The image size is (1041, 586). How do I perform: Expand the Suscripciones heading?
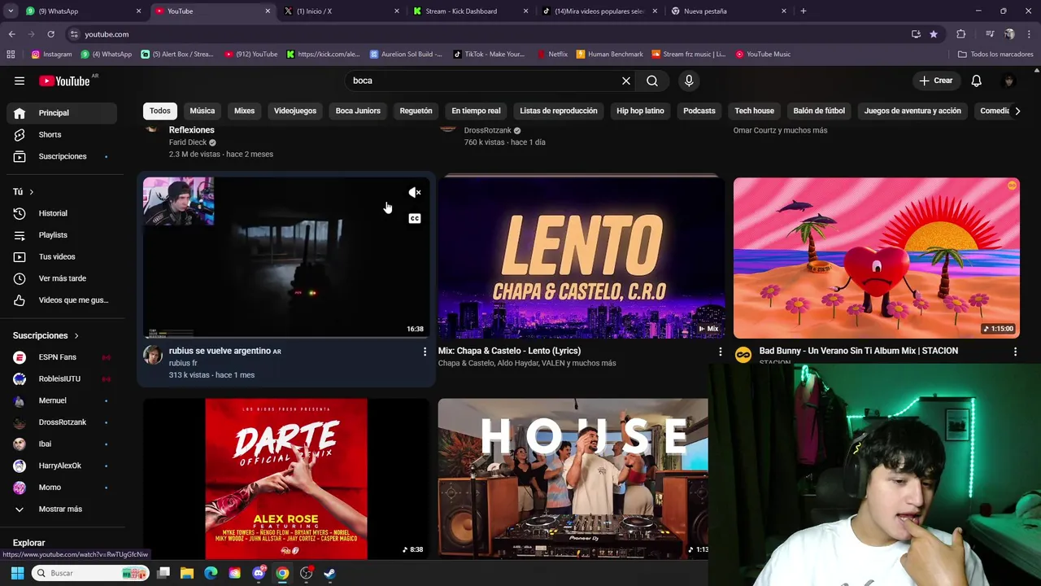[46, 335]
